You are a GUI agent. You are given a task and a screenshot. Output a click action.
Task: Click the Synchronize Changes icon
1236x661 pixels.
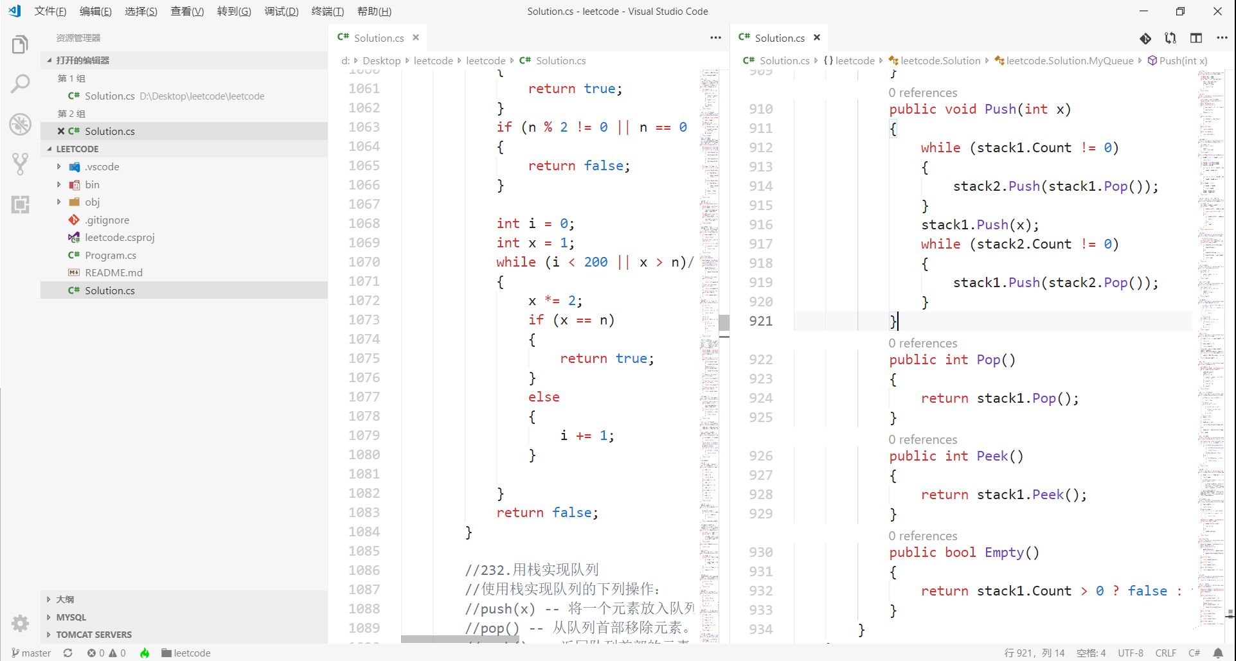click(x=67, y=653)
